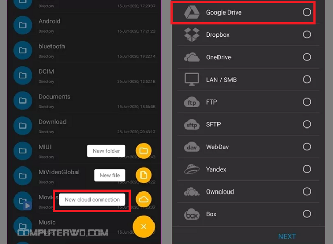
Task: Tap the yellow cloud connection icon button
Action: [144, 199]
